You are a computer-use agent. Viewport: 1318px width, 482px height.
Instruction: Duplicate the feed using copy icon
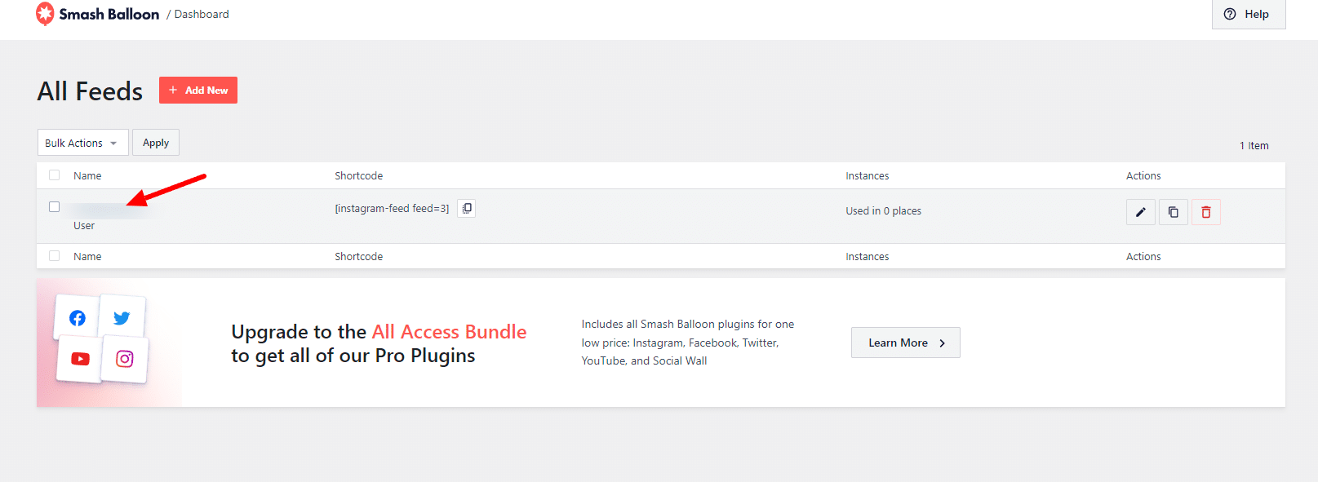click(x=1173, y=212)
